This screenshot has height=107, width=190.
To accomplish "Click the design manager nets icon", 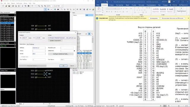I will (x=92, y=34).
